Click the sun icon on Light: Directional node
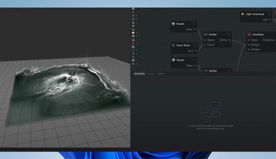This screenshot has height=159, width=276. point(243,14)
